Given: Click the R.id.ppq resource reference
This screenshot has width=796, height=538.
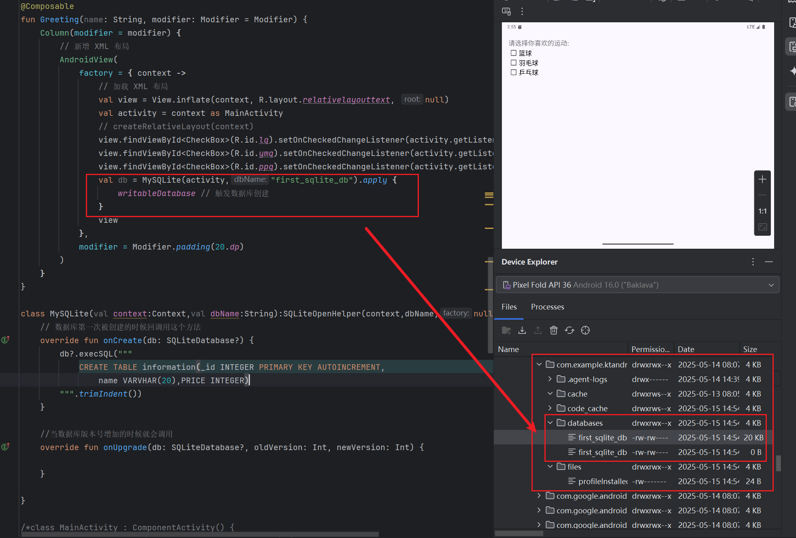Looking at the screenshot, I should tap(266, 167).
